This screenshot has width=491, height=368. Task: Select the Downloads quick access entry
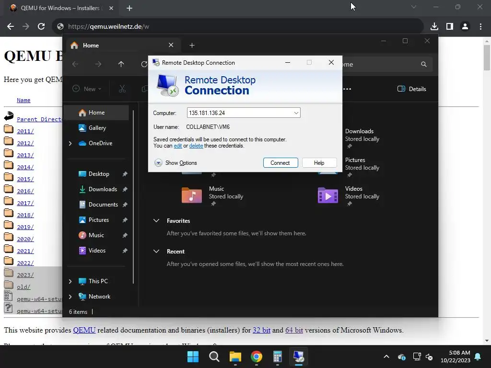(x=362, y=138)
